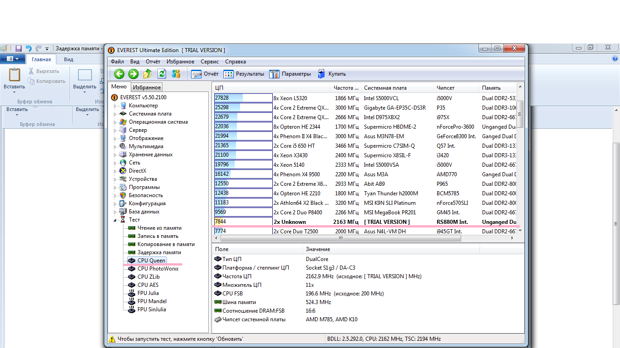Select the Чтение из памяти test
620x348 pixels.
[159, 228]
